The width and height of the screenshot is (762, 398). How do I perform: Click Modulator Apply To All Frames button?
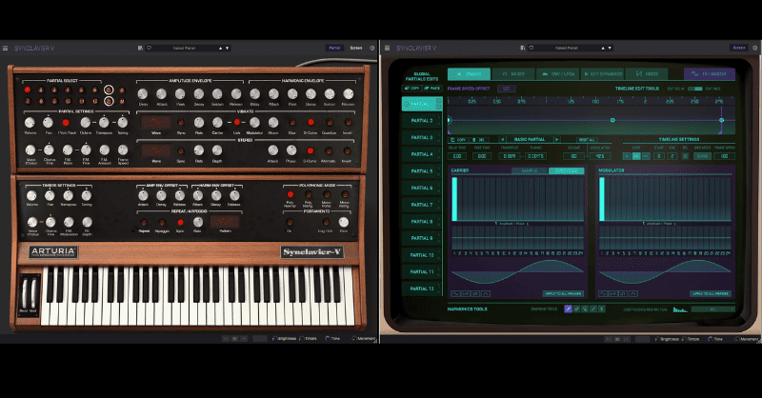coord(710,293)
